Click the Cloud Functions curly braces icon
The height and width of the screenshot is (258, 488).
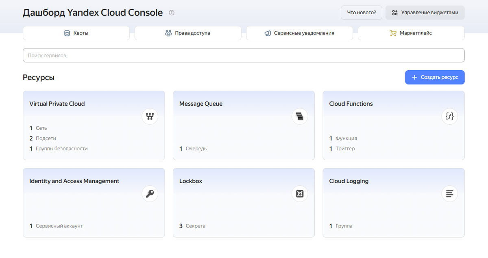(x=449, y=117)
